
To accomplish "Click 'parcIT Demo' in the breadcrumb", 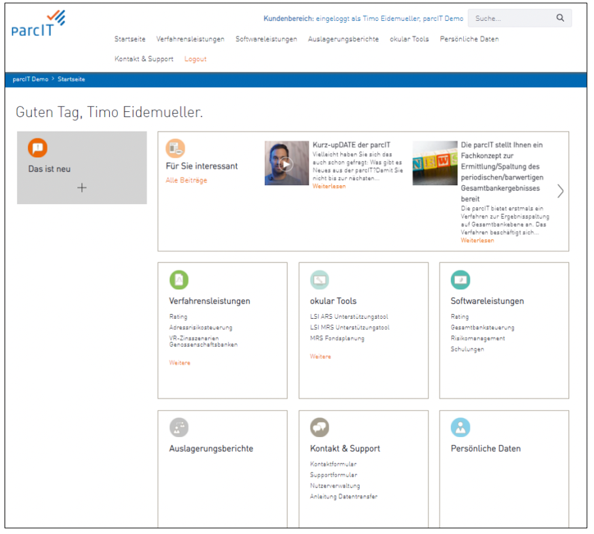I will [x=30, y=79].
